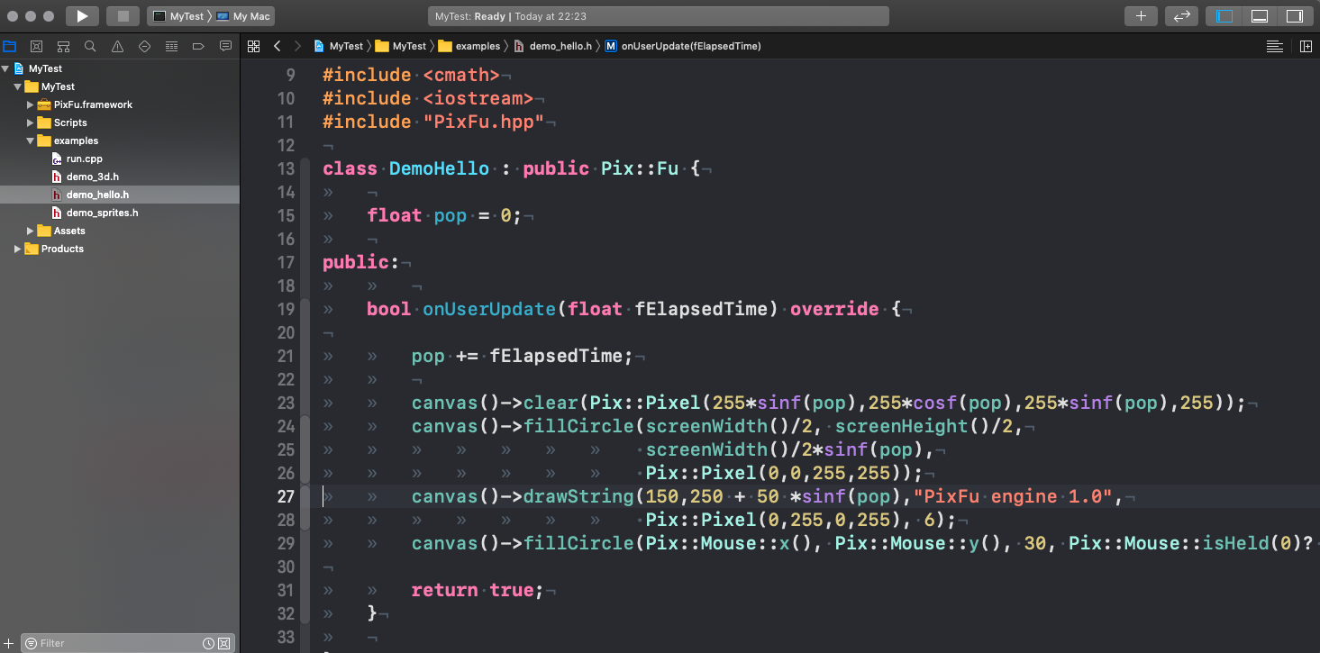
Task: Toggle source-controlled files filter
Action: click(224, 643)
